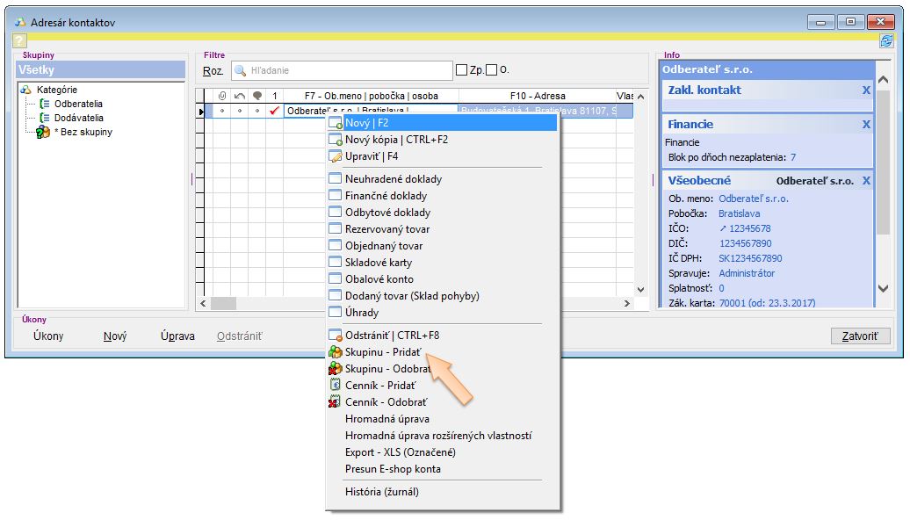910x520 pixels.
Task: Toggle the red checkmark in contact row
Action: pos(274,111)
